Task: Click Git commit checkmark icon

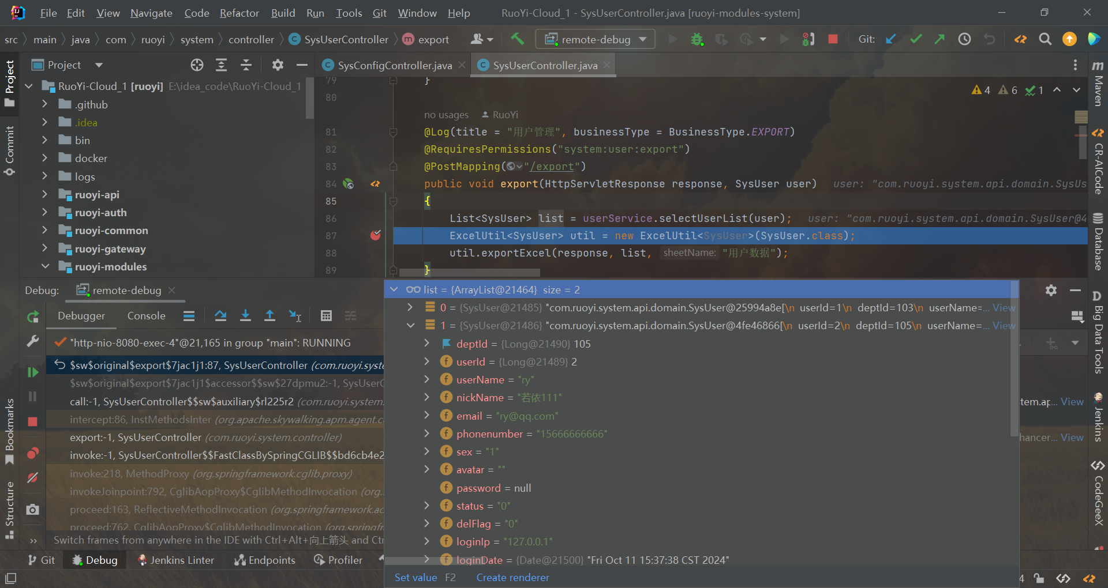Action: coord(916,39)
